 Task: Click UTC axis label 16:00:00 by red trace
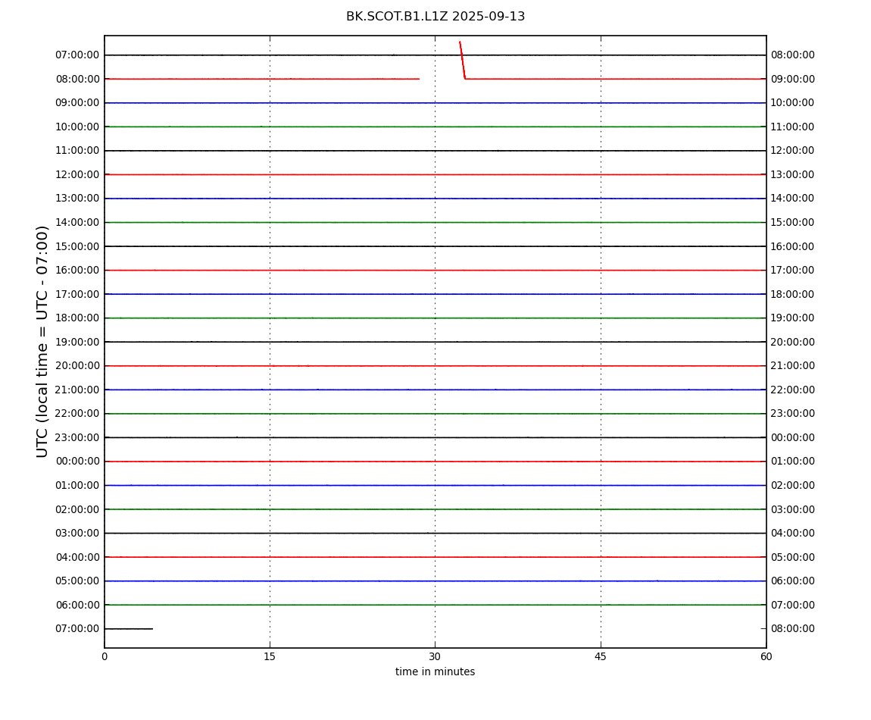[77, 271]
